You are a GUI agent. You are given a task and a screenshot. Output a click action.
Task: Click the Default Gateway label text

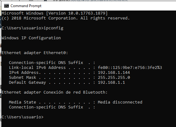click(27, 83)
